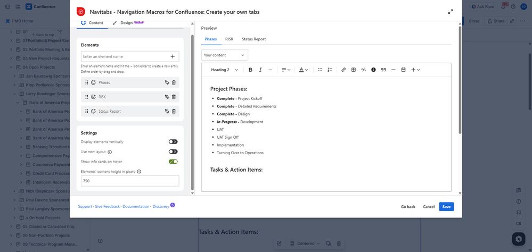Open Discovery link
This screenshot has height=252, width=532.
point(161,206)
